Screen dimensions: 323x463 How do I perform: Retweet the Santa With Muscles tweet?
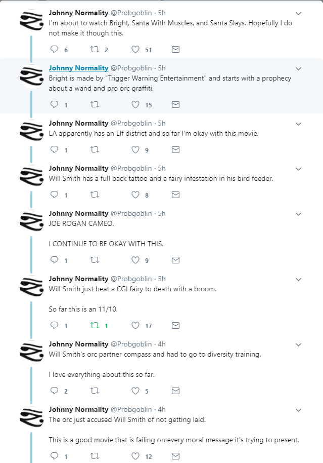[x=95, y=50]
